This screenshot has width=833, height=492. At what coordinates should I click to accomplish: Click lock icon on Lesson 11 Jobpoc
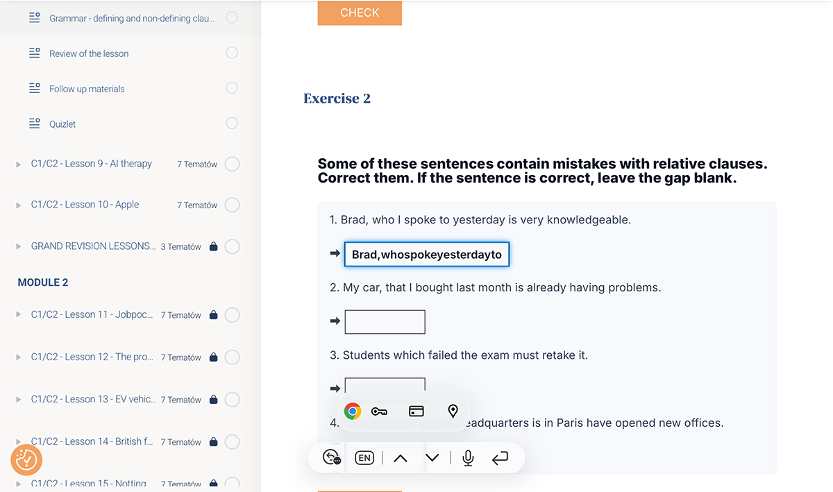click(213, 315)
